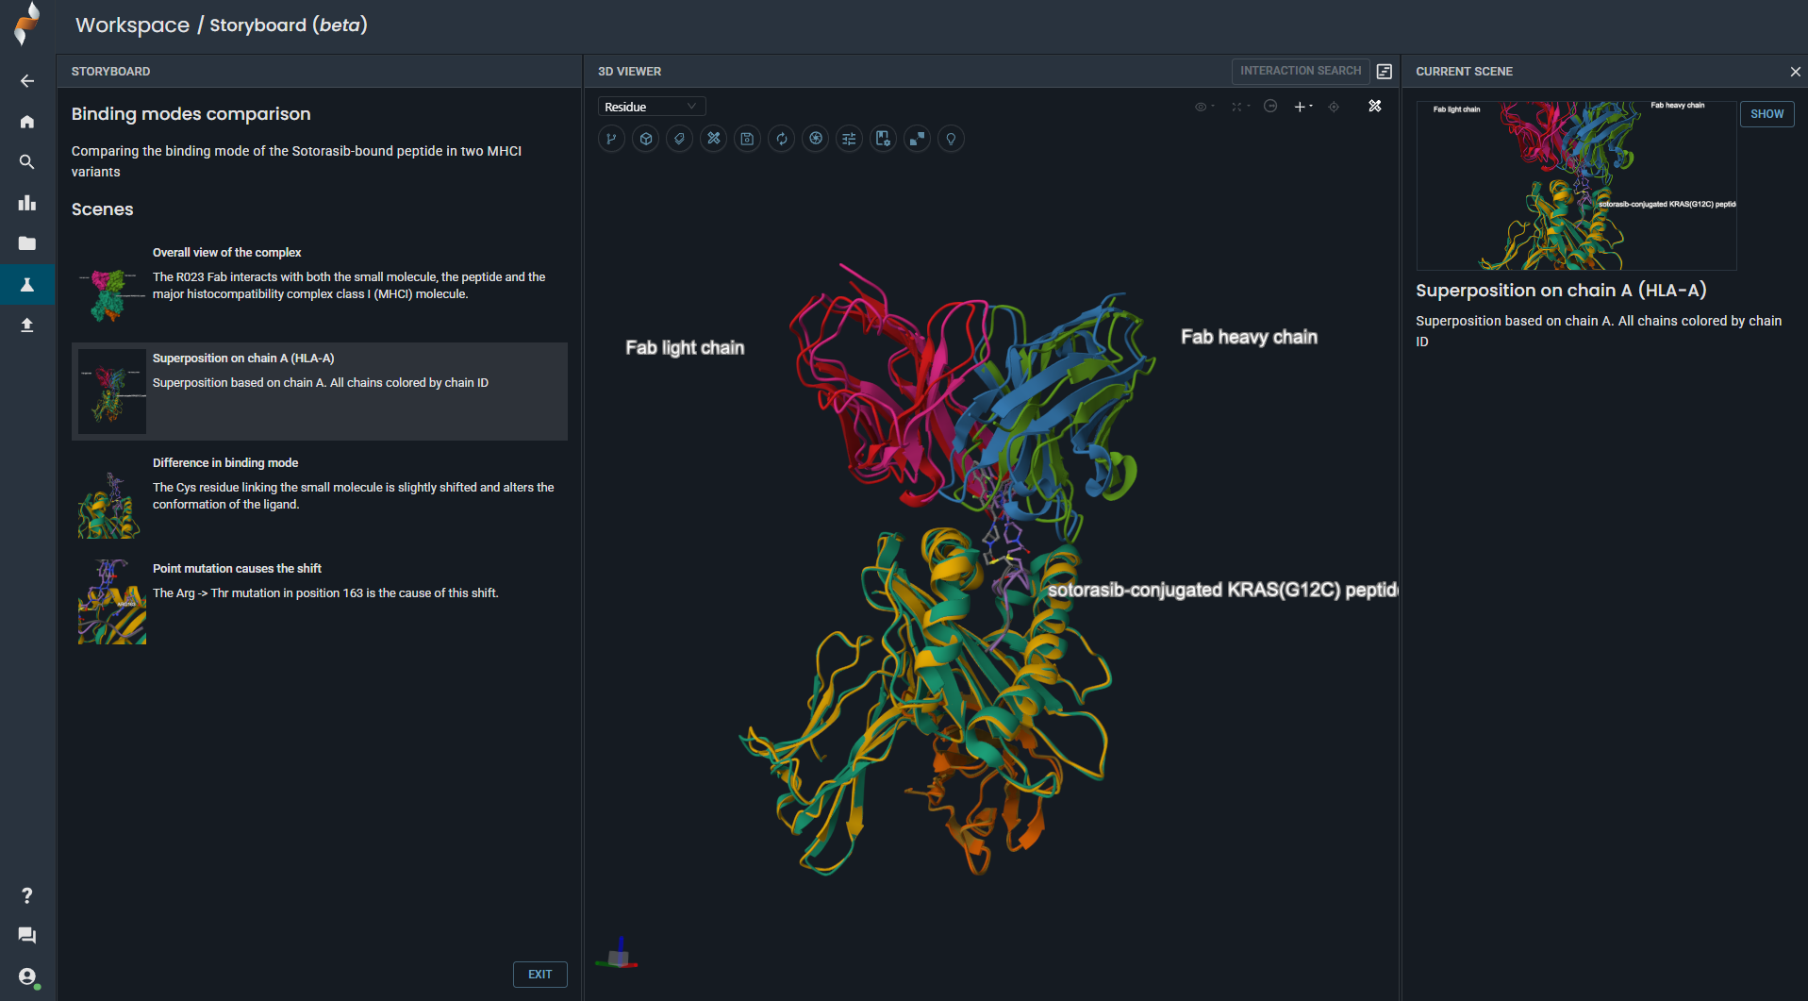Open the Interaction Search tab

(x=1300, y=71)
